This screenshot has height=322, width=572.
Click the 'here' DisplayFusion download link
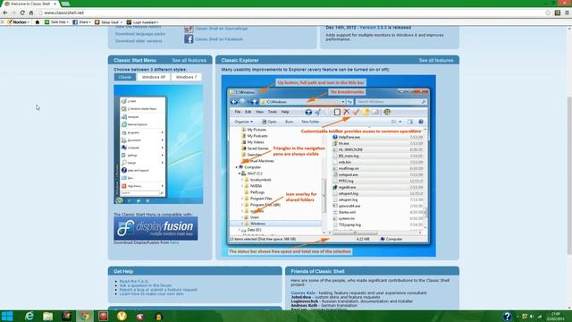coord(174,242)
